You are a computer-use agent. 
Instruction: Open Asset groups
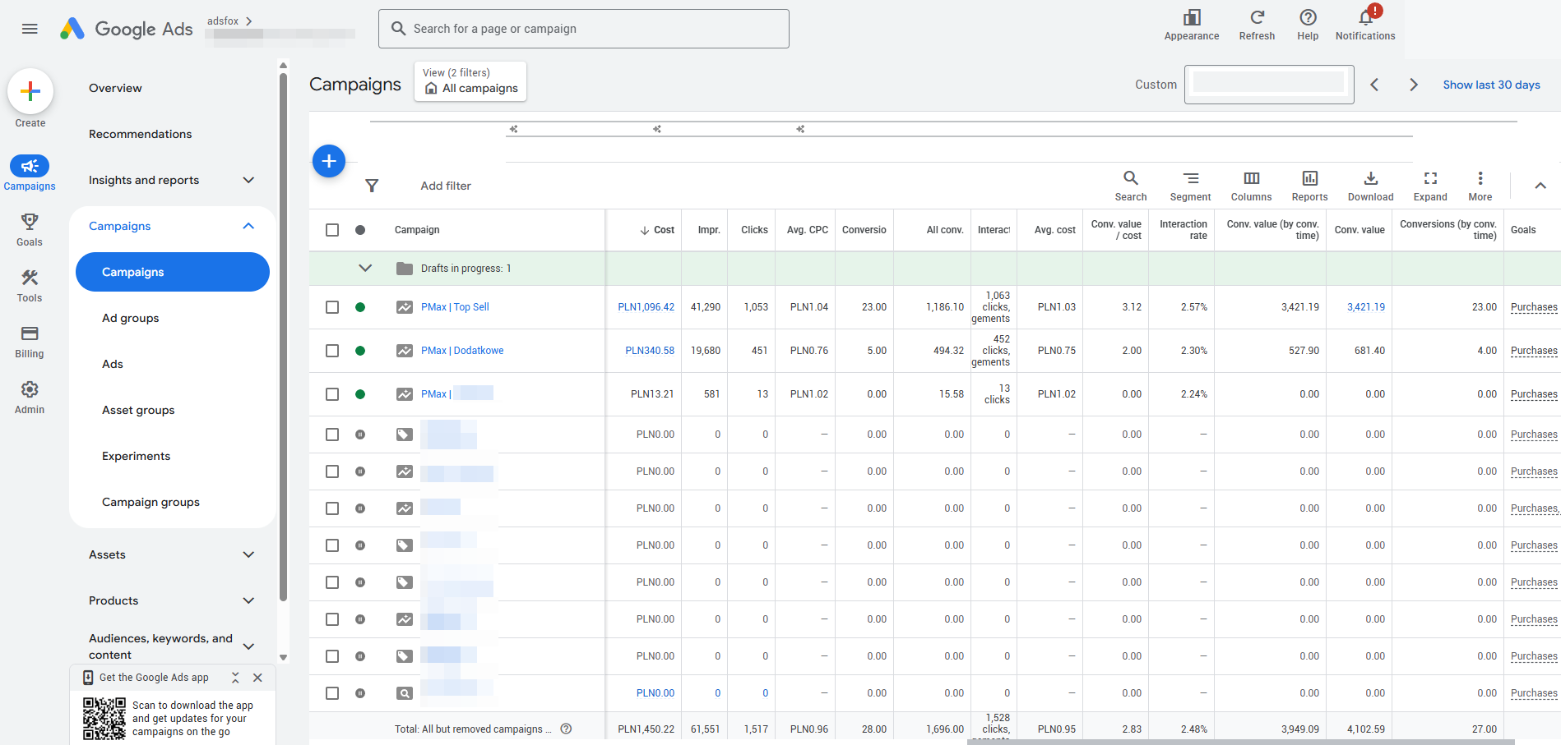(x=138, y=410)
